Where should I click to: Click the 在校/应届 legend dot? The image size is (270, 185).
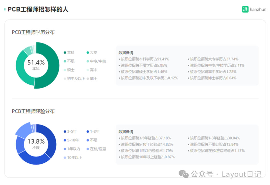point(88,149)
